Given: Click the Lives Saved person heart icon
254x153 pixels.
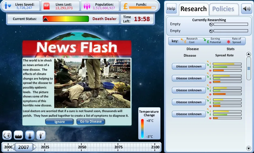Looking at the screenshot, I should click(x=8, y=6).
